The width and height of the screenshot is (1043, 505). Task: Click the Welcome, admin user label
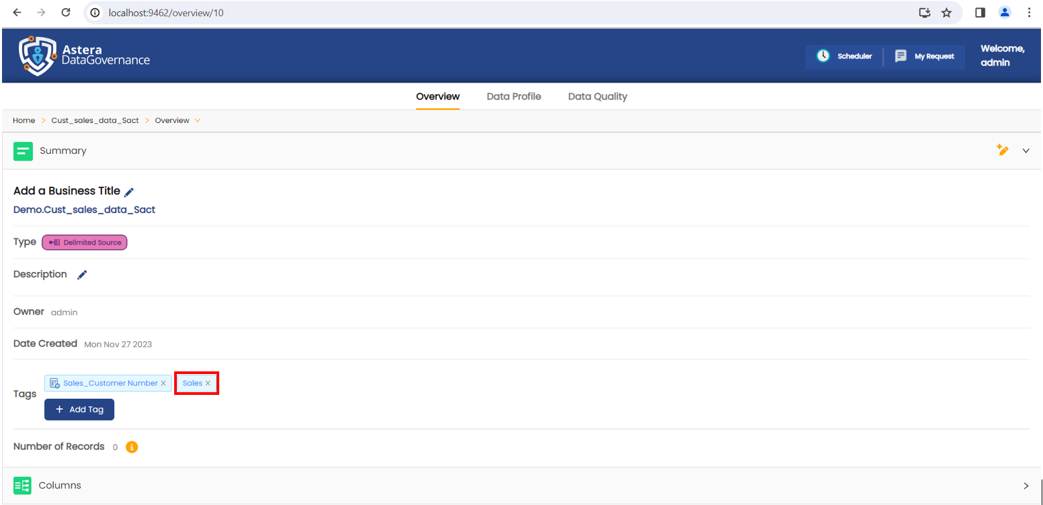tap(1002, 56)
